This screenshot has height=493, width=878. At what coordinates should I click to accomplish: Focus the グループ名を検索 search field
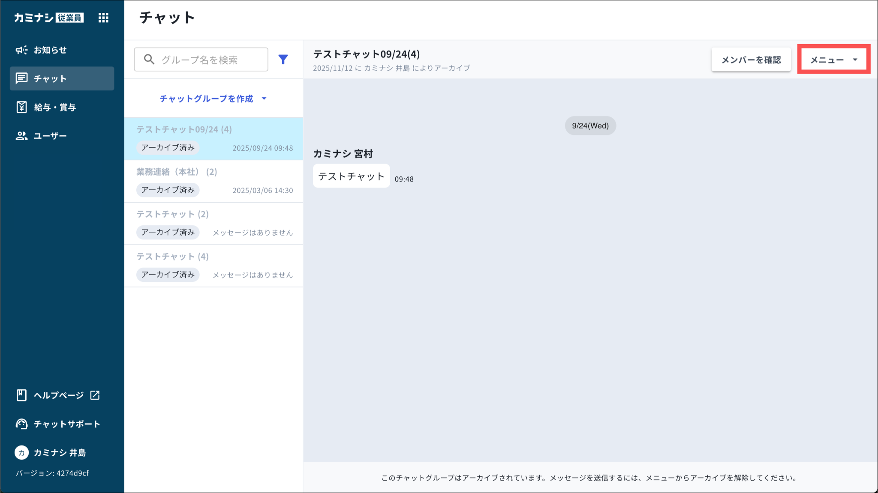pyautogui.click(x=210, y=60)
